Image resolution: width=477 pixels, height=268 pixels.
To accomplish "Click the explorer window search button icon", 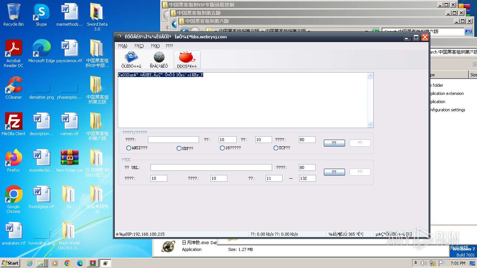I will [468, 32].
